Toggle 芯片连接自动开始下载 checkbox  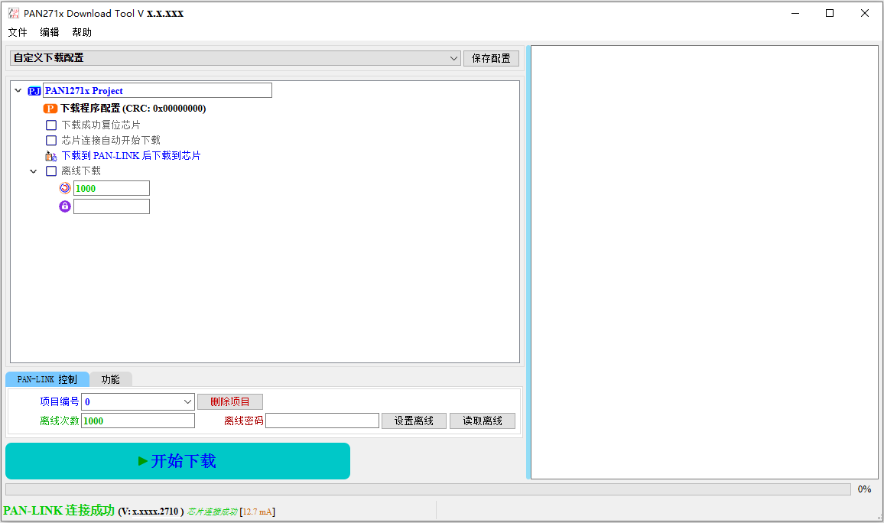(x=51, y=140)
